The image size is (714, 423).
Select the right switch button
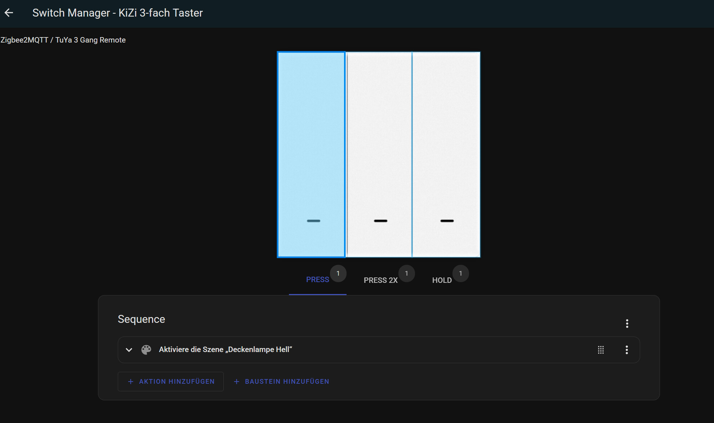tap(446, 155)
